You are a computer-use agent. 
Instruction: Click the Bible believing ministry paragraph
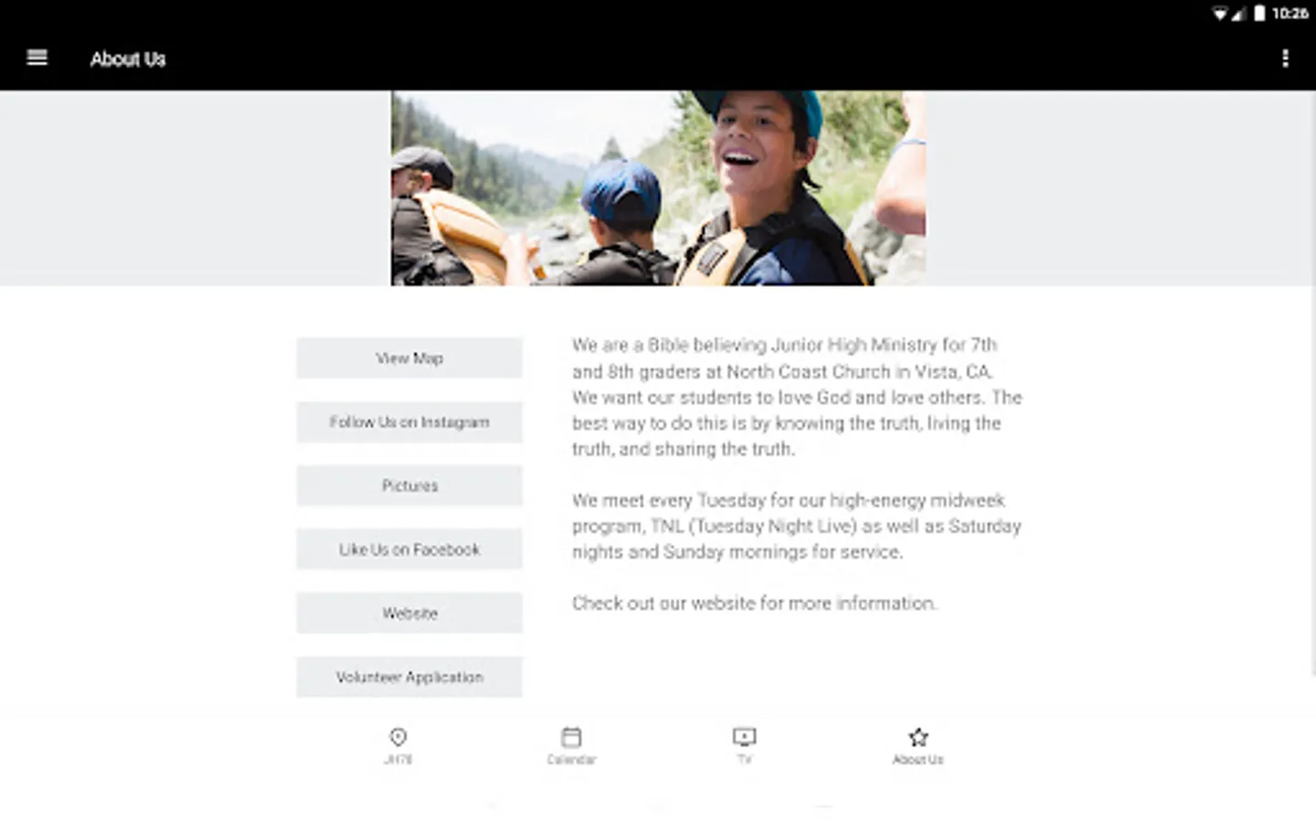point(797,397)
